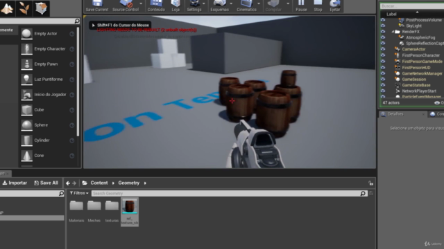Open Cinematics dropdown arrow

point(259,3)
